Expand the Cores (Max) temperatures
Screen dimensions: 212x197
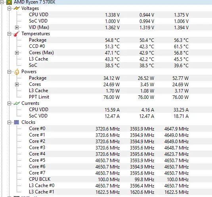(x=17, y=53)
